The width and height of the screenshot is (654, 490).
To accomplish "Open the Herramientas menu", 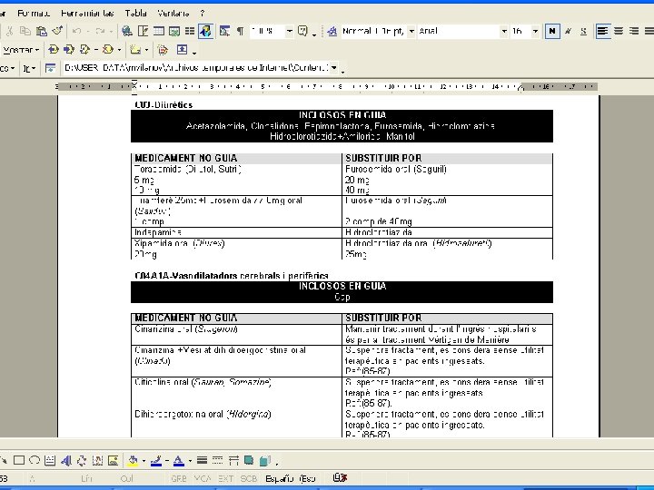I will (87, 14).
